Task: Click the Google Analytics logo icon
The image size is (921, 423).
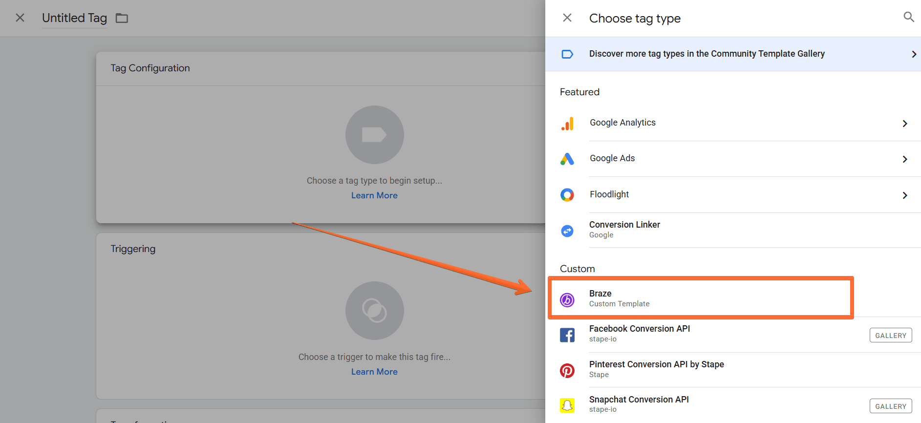Action: (x=567, y=124)
